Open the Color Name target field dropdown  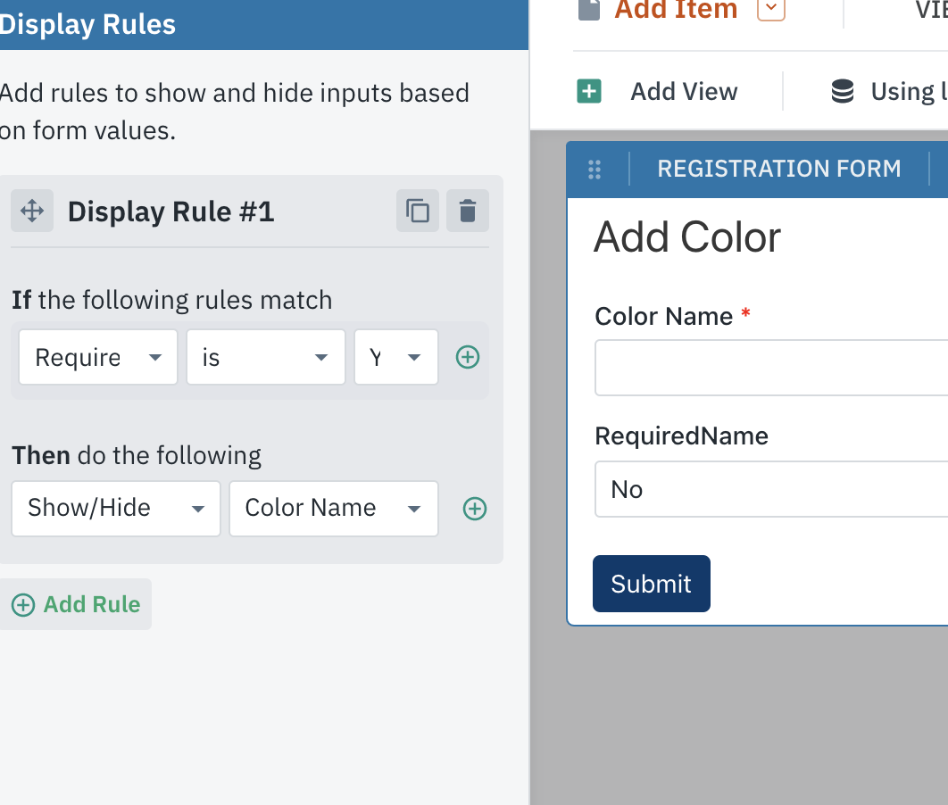(x=334, y=509)
